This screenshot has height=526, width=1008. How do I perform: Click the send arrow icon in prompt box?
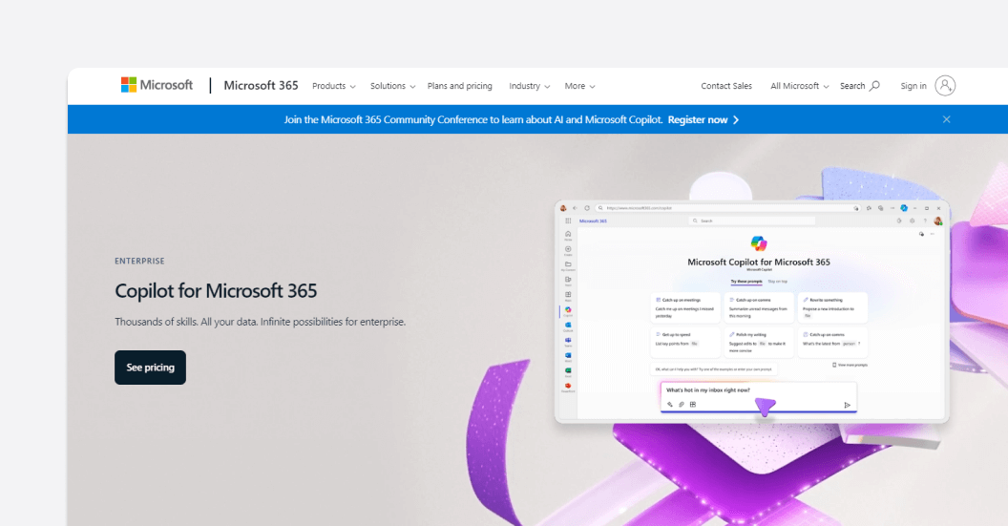(x=847, y=405)
